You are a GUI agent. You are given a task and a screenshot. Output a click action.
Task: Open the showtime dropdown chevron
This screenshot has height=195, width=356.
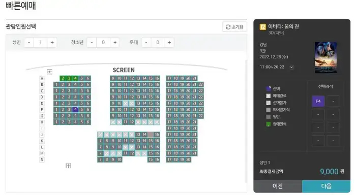point(291,67)
